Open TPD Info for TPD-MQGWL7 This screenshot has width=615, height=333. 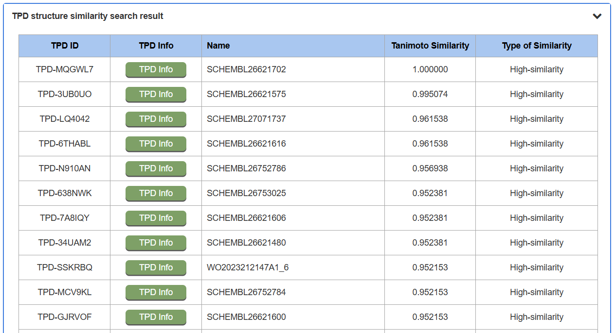coord(156,70)
